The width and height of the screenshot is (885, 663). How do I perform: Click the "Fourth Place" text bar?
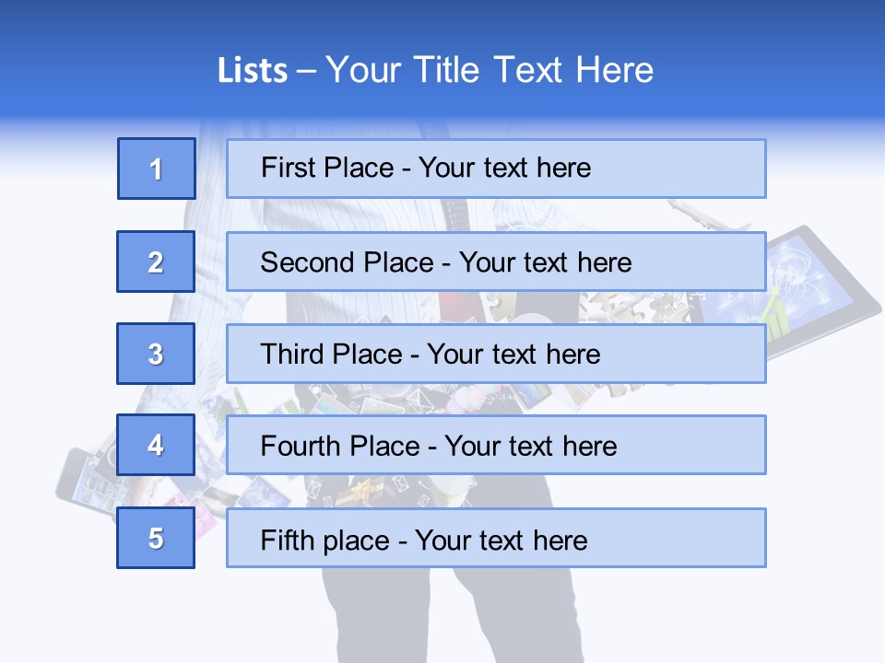pos(496,445)
